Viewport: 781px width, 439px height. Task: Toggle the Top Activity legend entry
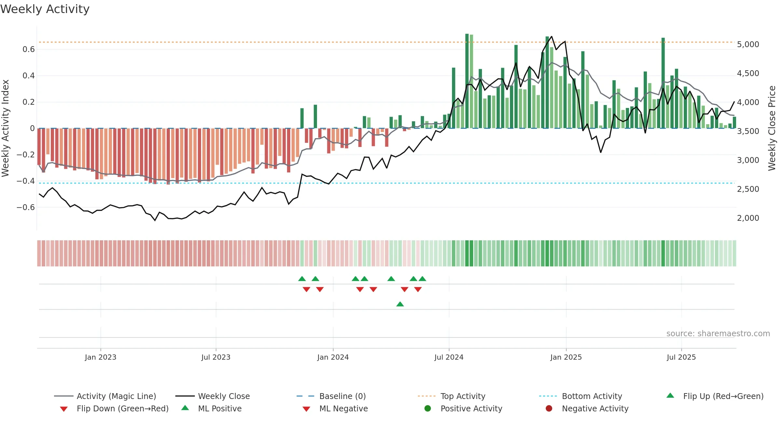click(x=452, y=396)
